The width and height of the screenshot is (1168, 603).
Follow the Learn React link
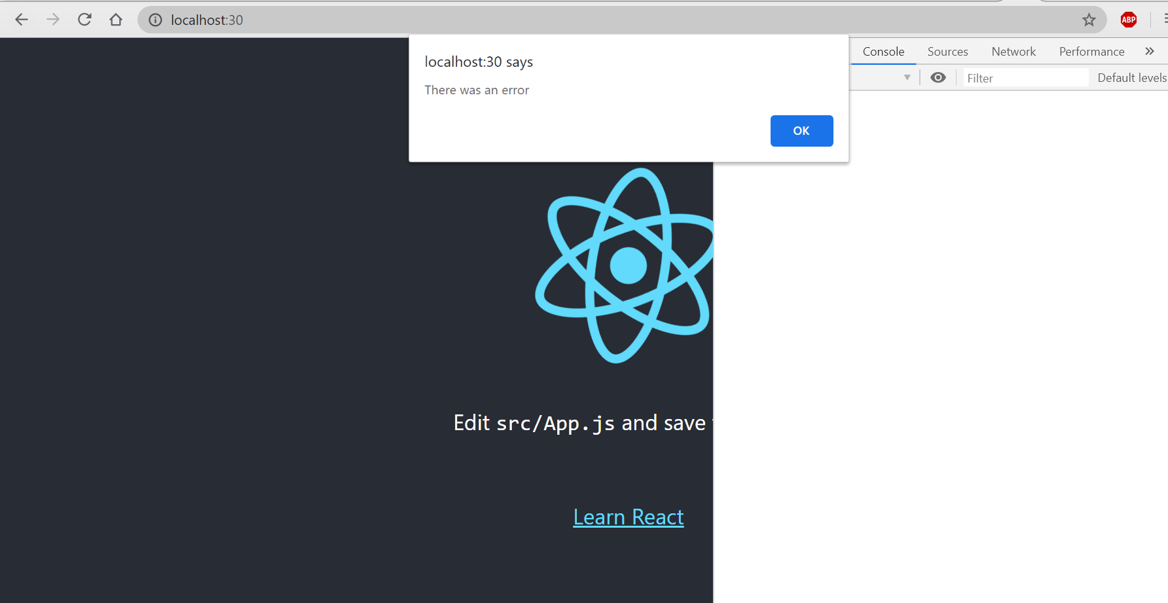point(629,517)
